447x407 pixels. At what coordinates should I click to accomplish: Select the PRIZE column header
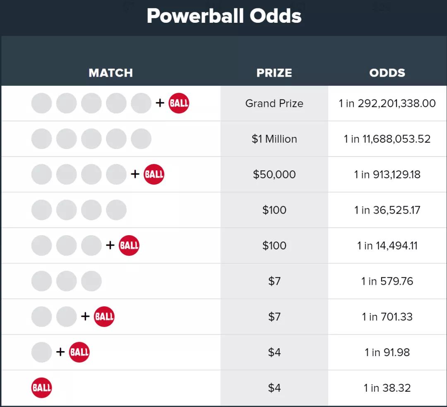point(274,73)
